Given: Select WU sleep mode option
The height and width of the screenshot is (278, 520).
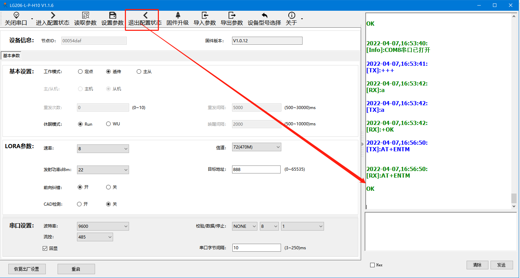Looking at the screenshot, I should tap(109, 124).
